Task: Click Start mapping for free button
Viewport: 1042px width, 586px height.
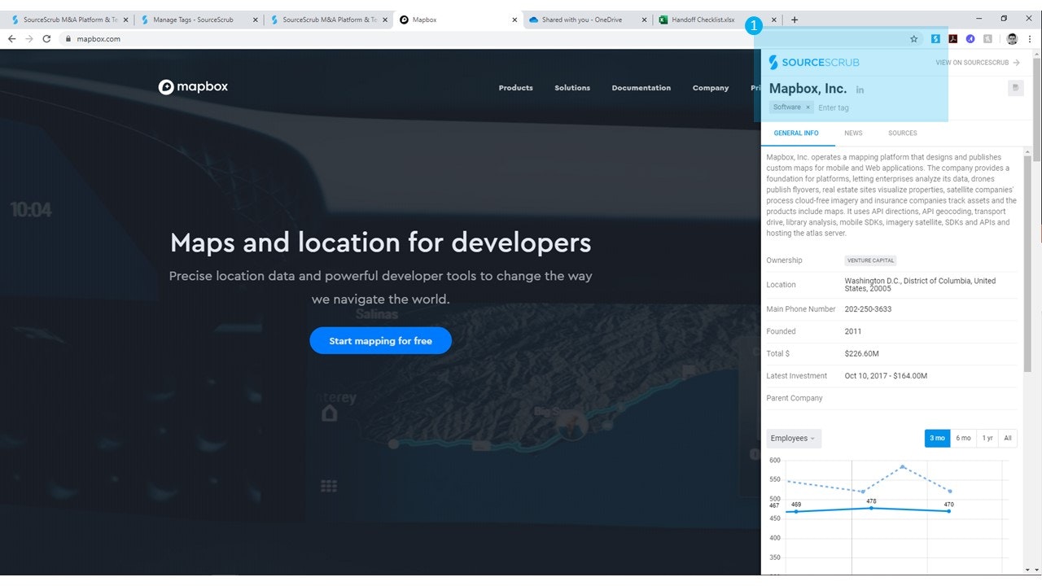Action: coord(380,341)
